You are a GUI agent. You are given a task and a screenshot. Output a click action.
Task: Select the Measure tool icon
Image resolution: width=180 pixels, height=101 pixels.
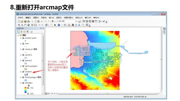pyautogui.click(x=69, y=25)
